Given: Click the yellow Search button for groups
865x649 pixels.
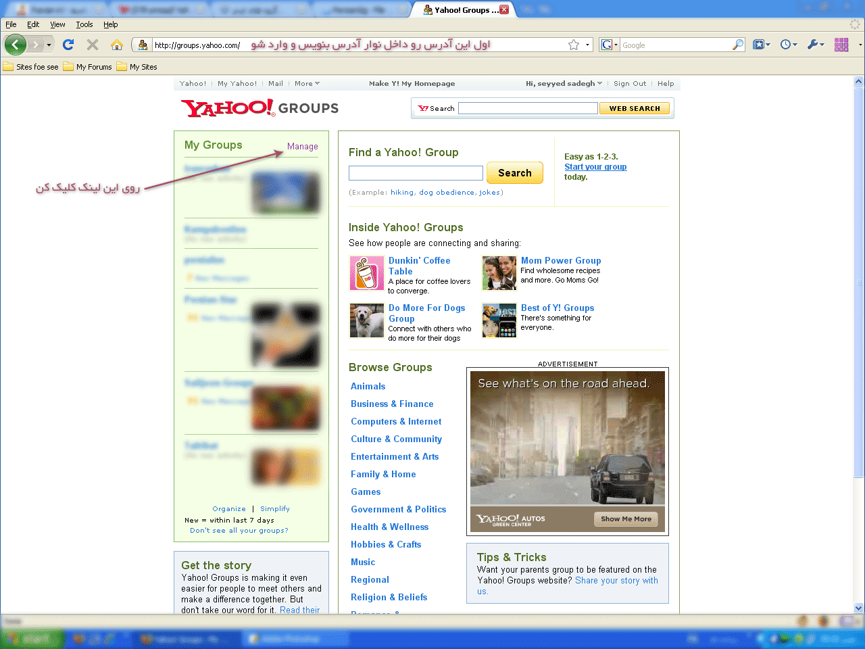Looking at the screenshot, I should click(x=515, y=173).
